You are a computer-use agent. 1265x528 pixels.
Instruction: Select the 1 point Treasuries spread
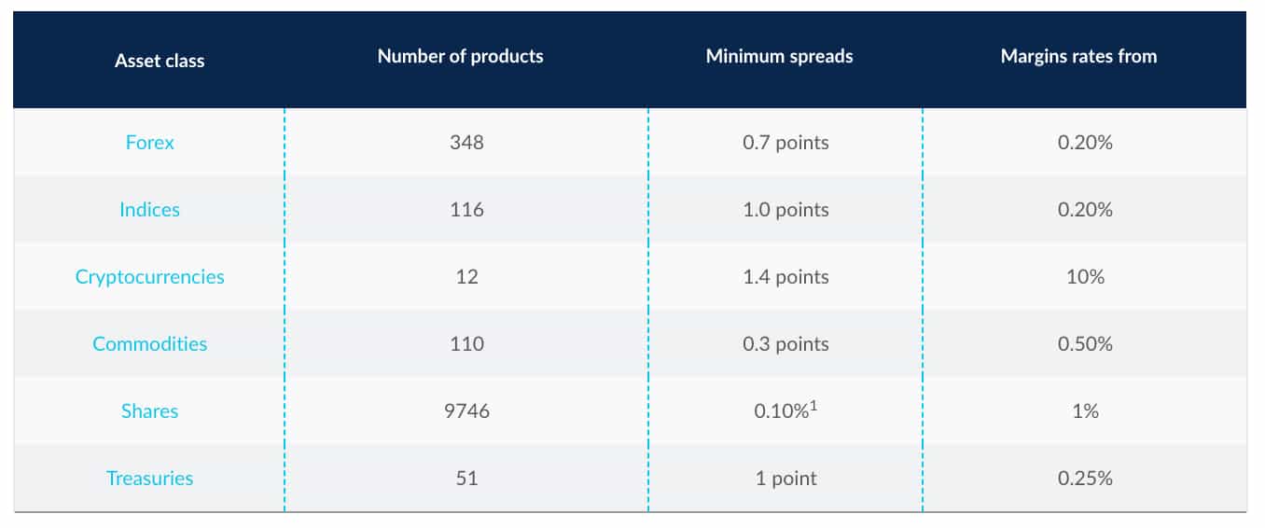pyautogui.click(x=785, y=479)
